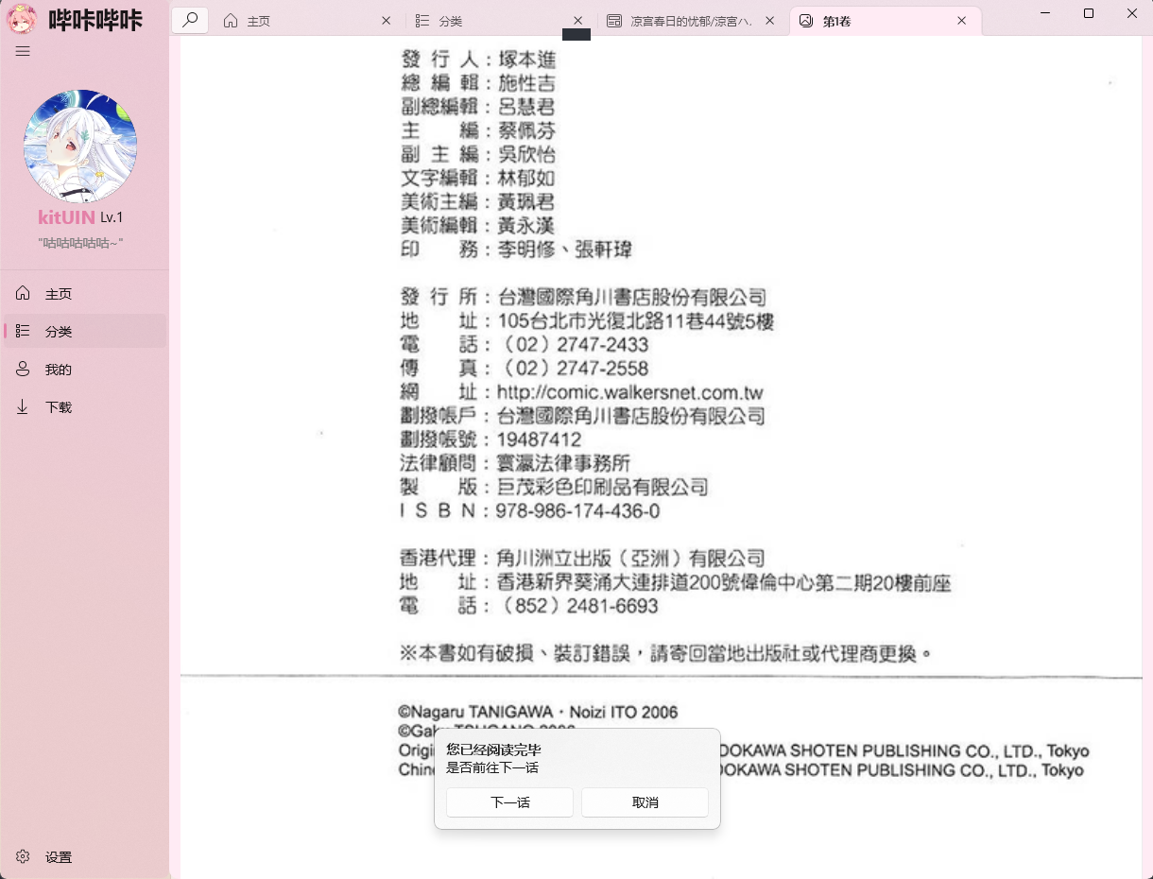1153x879 pixels.
Task: Maximize the application window
Action: coord(1089,13)
